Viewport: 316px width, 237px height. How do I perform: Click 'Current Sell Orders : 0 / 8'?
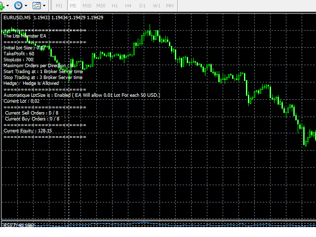pyautogui.click(x=32, y=113)
